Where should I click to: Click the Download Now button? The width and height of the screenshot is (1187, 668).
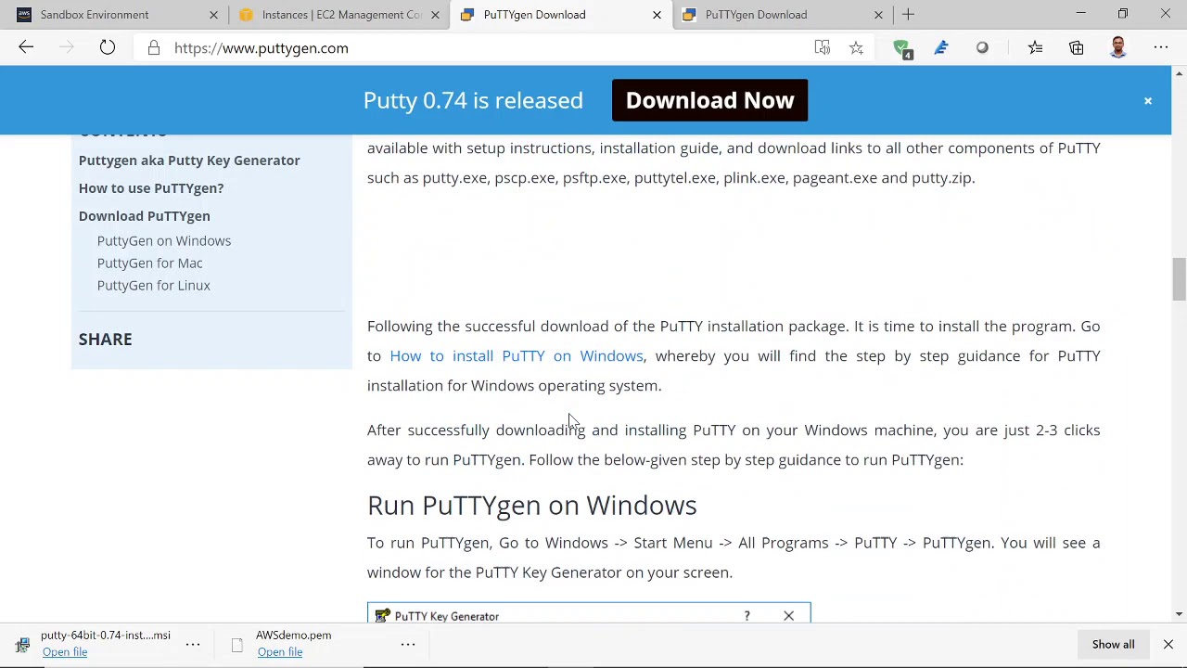click(x=709, y=100)
